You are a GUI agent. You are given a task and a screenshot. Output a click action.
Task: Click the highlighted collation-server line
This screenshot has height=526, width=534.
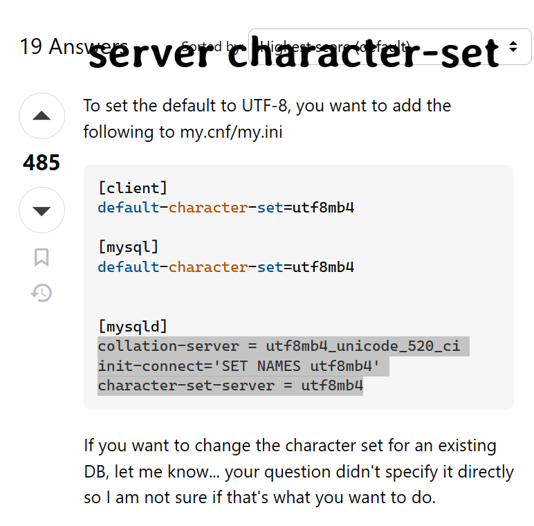tap(279, 345)
